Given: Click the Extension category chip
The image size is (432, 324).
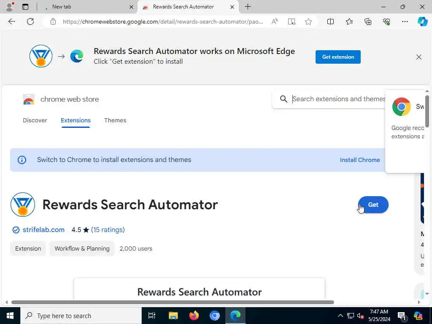Looking at the screenshot, I should click(28, 248).
